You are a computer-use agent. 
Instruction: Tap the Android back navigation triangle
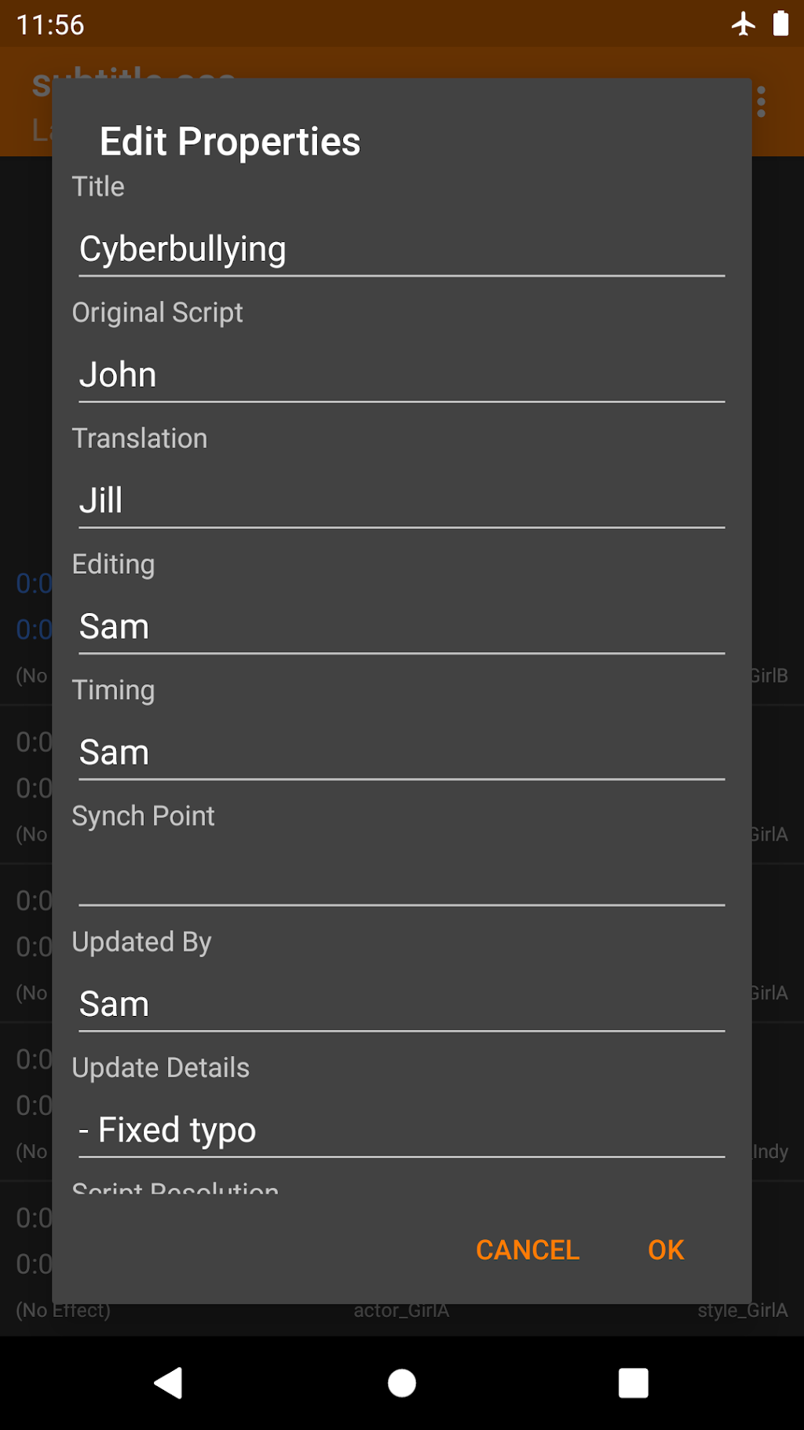169,1383
